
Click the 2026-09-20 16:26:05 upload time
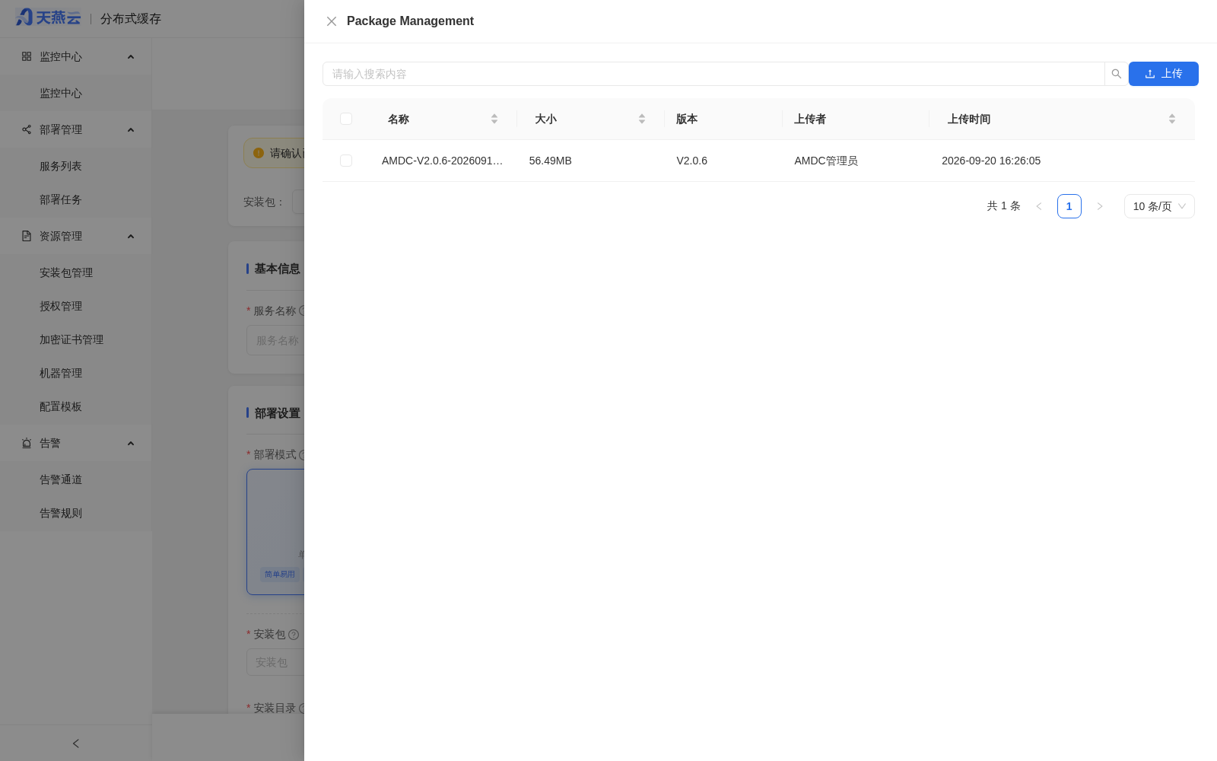click(x=991, y=161)
